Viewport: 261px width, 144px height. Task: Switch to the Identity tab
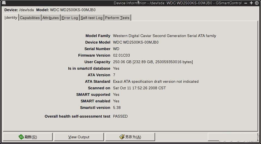click(x=11, y=17)
